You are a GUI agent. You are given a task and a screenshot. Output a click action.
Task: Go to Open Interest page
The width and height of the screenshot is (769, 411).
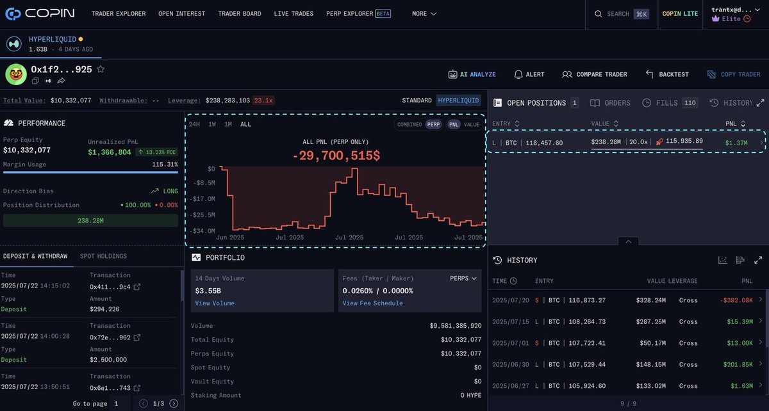coord(182,13)
